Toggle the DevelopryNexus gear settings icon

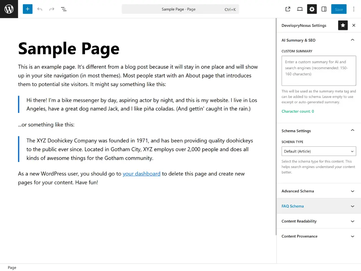312,9
